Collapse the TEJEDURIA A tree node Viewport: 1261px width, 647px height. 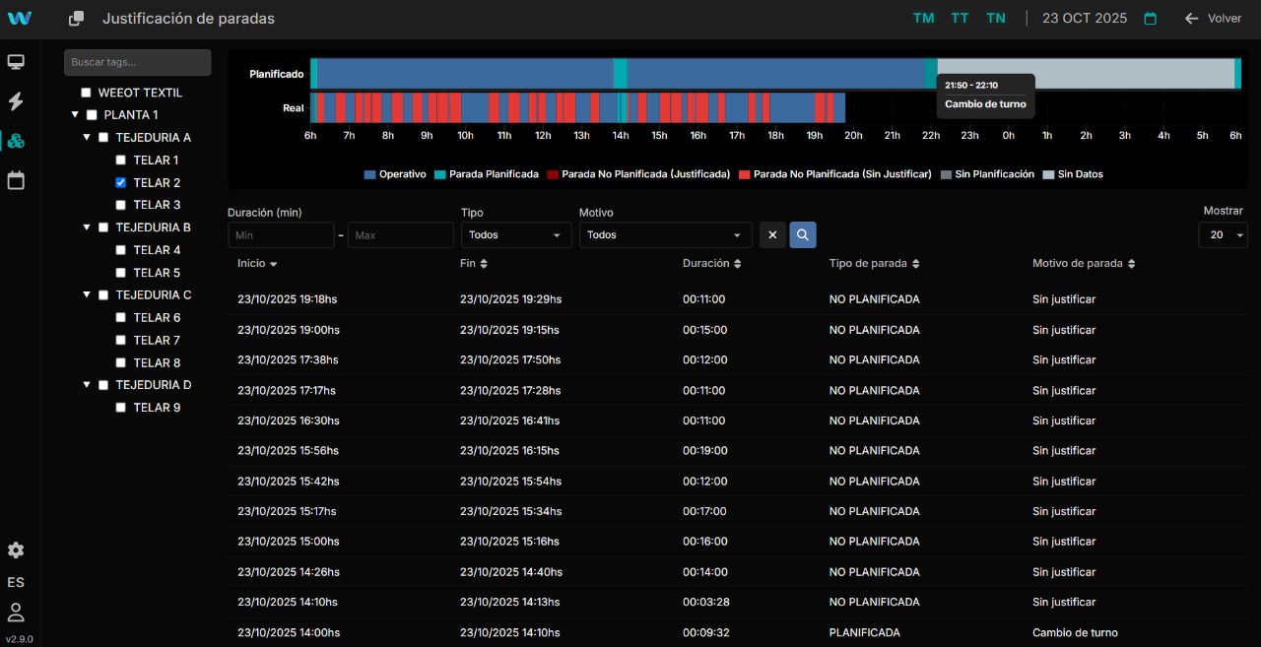[x=87, y=138]
